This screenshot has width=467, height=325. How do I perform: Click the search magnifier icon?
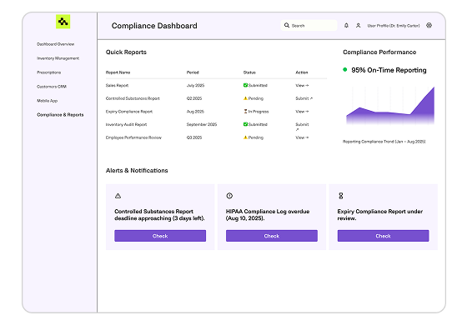tap(287, 25)
